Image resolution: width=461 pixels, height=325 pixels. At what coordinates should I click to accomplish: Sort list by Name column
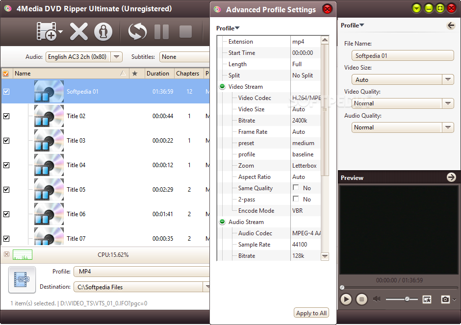pyautogui.click(x=71, y=74)
